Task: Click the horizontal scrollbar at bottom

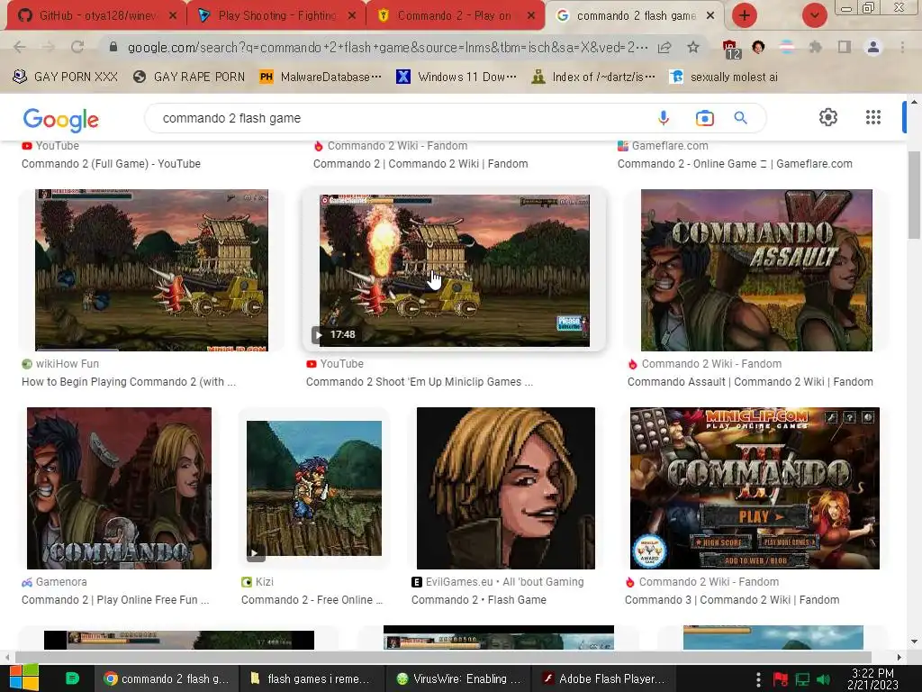Action: coord(443,657)
